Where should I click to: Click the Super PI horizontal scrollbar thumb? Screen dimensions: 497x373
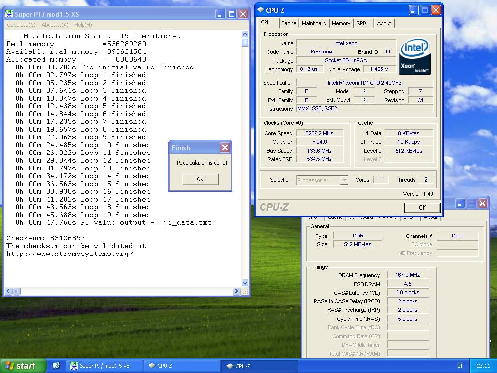click(x=17, y=291)
